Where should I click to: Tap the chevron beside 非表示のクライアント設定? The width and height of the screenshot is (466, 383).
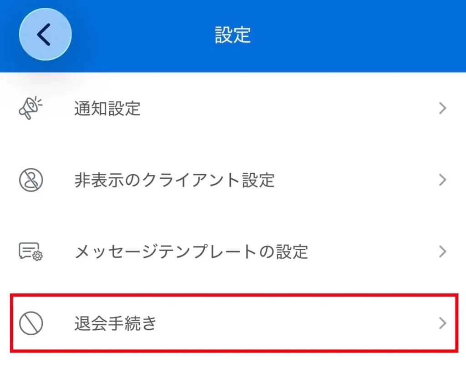point(442,180)
